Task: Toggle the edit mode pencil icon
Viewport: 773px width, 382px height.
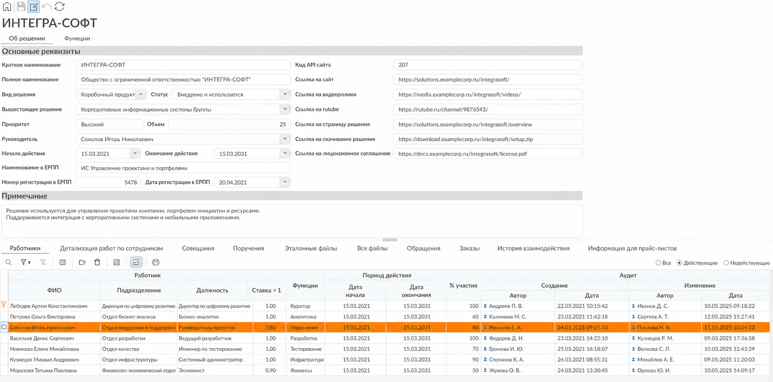Action: click(34, 6)
